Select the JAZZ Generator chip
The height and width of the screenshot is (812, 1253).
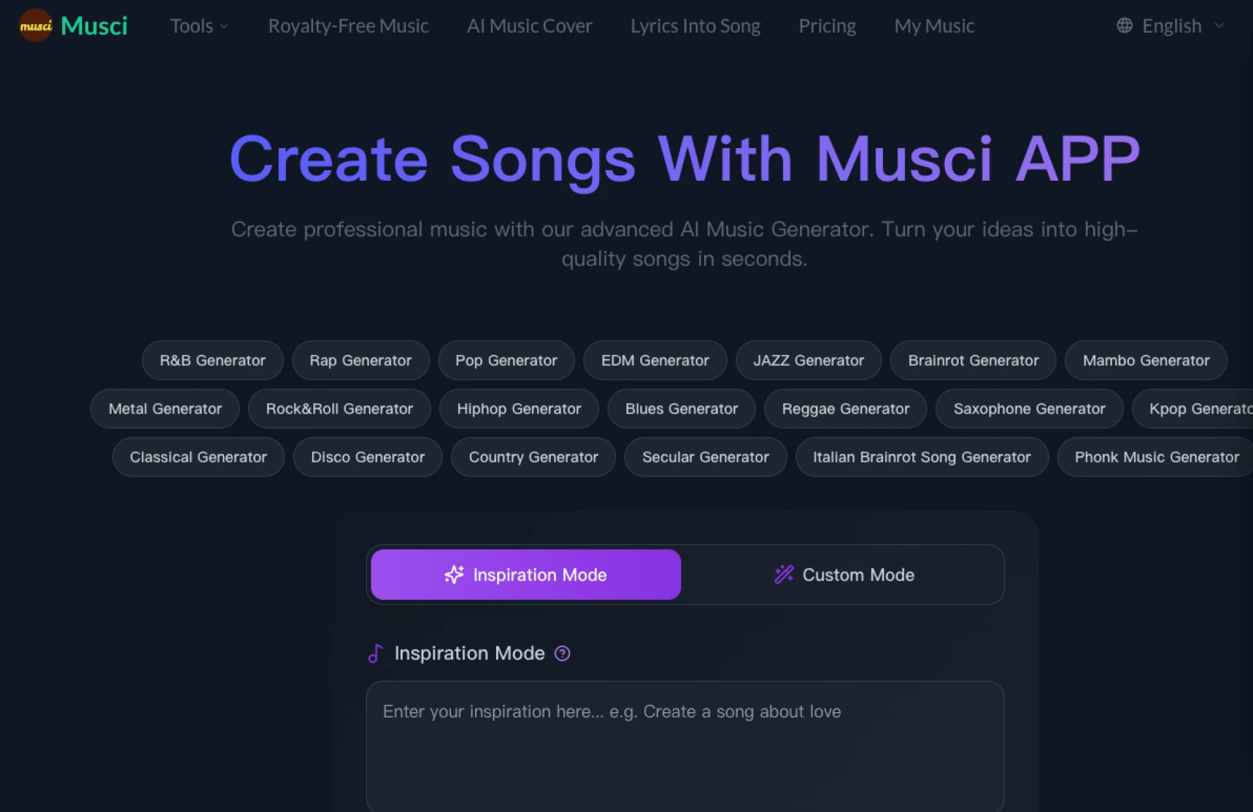pyautogui.click(x=808, y=361)
